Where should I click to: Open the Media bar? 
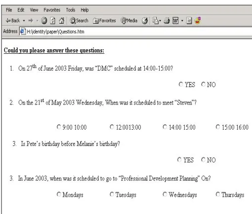129,21
